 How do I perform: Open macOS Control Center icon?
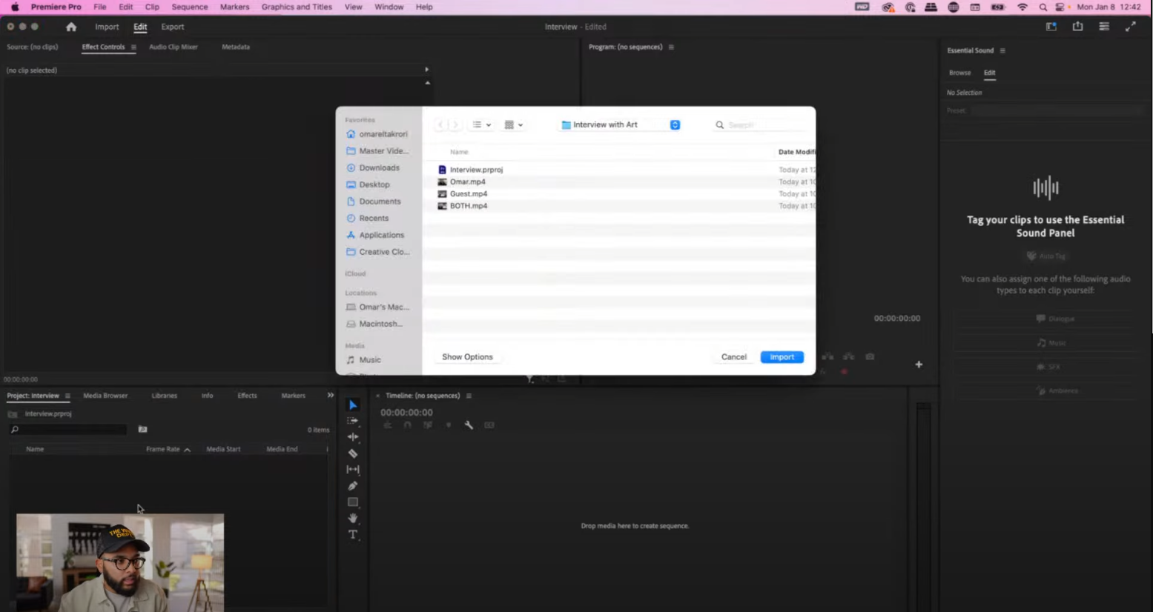1060,7
